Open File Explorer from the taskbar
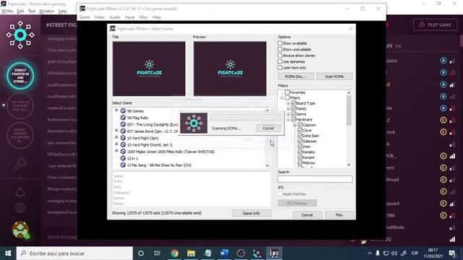Screen dimensions: 463x260 pos(191,253)
